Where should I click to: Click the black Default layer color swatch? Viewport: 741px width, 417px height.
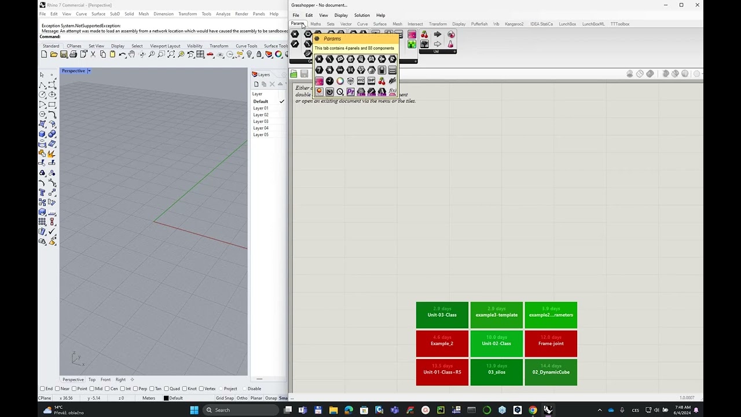tap(166, 398)
